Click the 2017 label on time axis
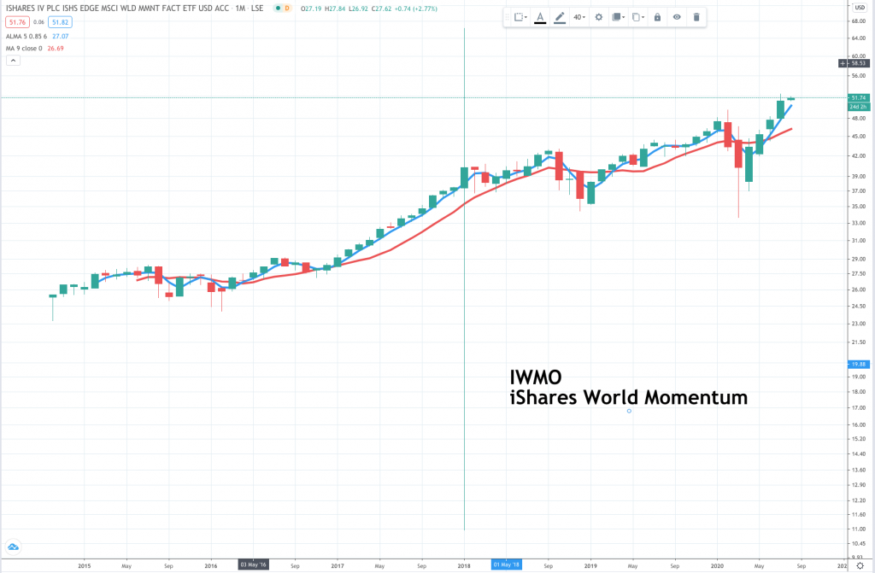Viewport: 875px width, 573px height. click(x=337, y=566)
